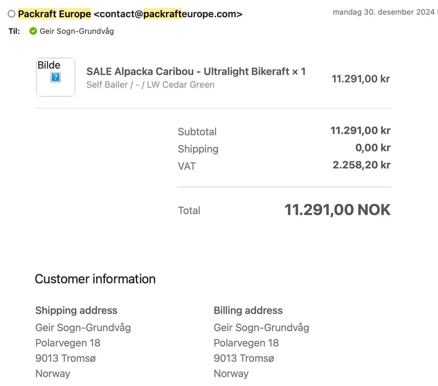Open the Bilde product image thumbnail
This screenshot has width=438, height=386.
(55, 77)
